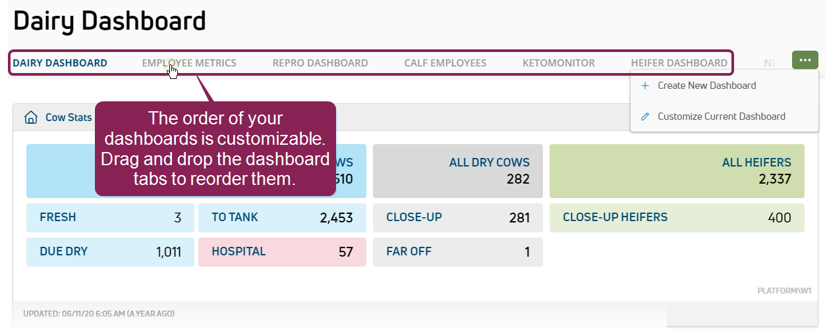Viewport: 825px width, 335px height.
Task: View the Close-Up Heifers tile
Action: 677,218
